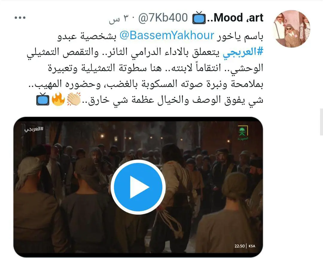Screen dimensions: 323x258
Task: Open the three-dot more options menu
Action: 20,18
